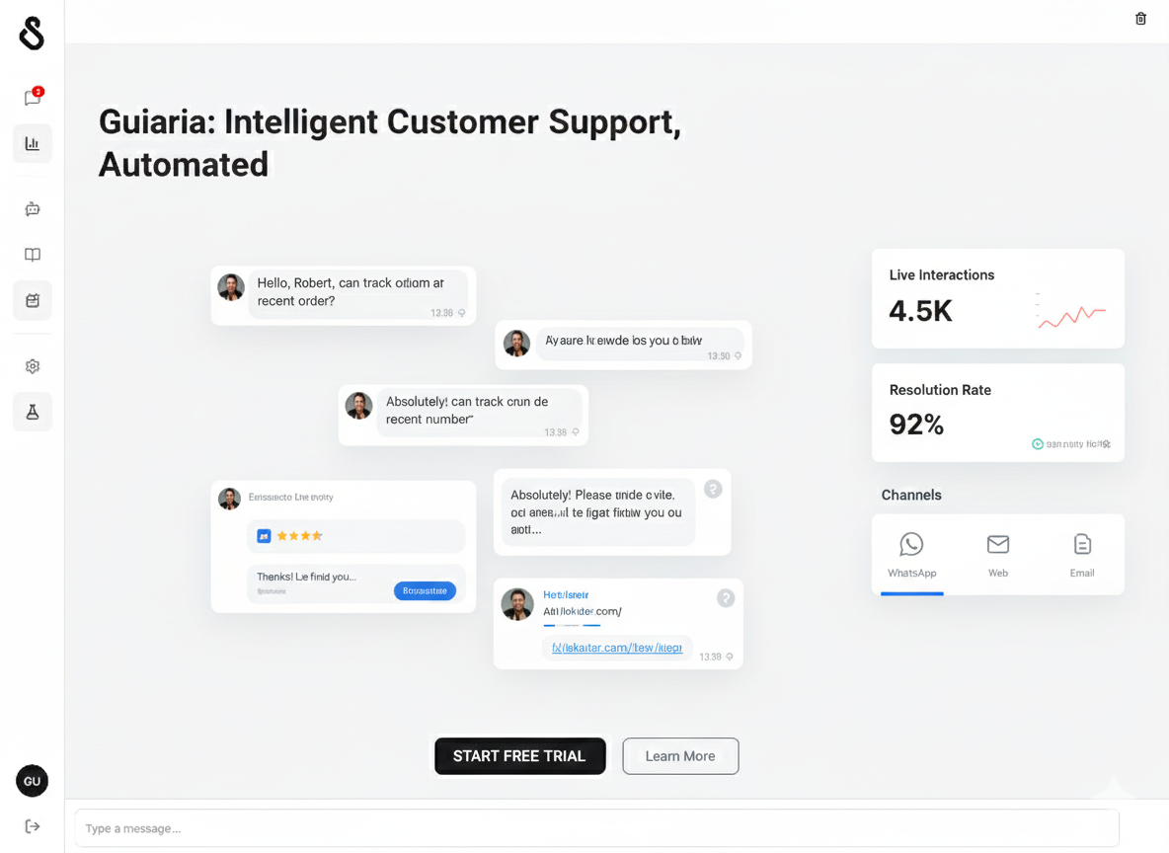The height and width of the screenshot is (853, 1169).
Task: Click the Learn More button
Action: (x=680, y=756)
